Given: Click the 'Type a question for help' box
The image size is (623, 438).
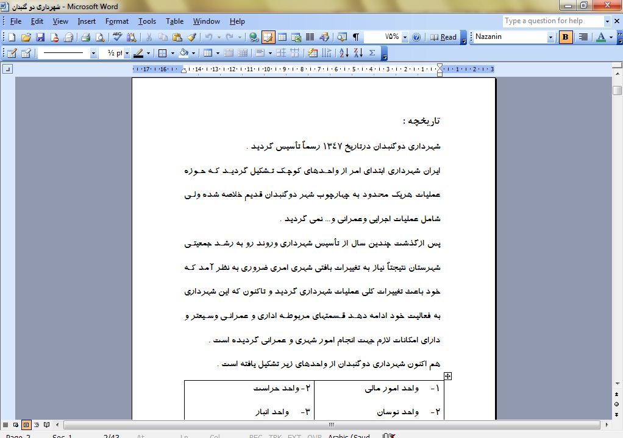Looking at the screenshot, I should coord(552,21).
